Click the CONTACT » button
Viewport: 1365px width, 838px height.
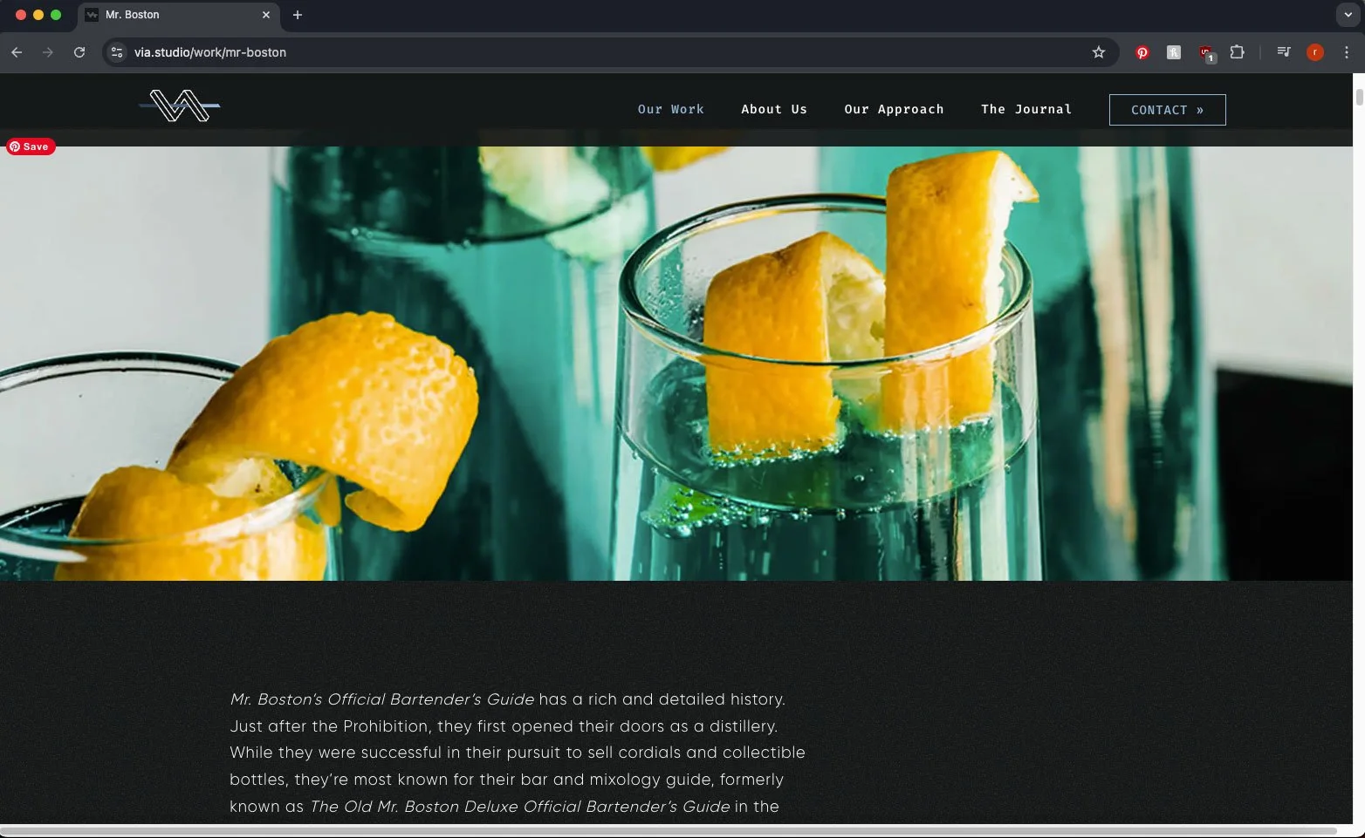[x=1167, y=110]
